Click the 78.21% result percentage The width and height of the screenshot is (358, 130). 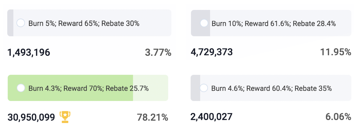[x=153, y=117]
